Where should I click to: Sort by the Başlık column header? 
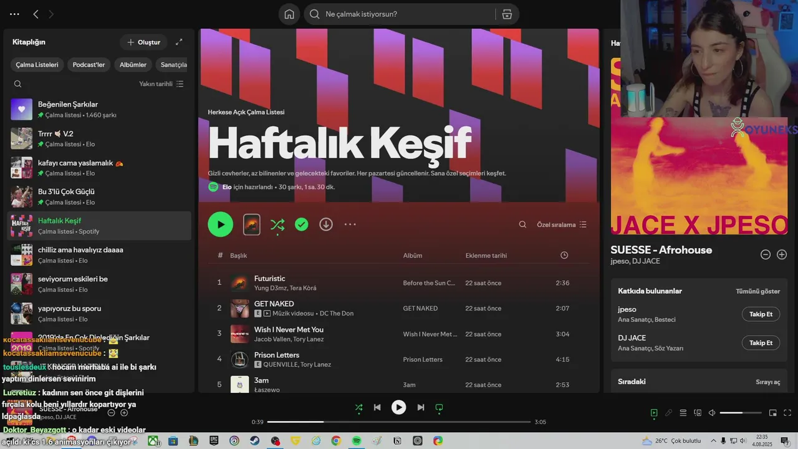tap(239, 256)
